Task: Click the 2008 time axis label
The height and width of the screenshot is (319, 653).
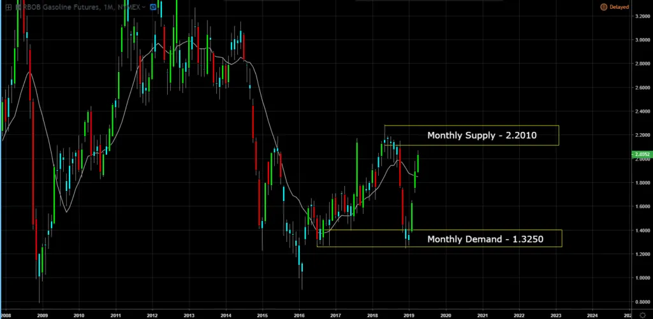Action: coord(5,315)
